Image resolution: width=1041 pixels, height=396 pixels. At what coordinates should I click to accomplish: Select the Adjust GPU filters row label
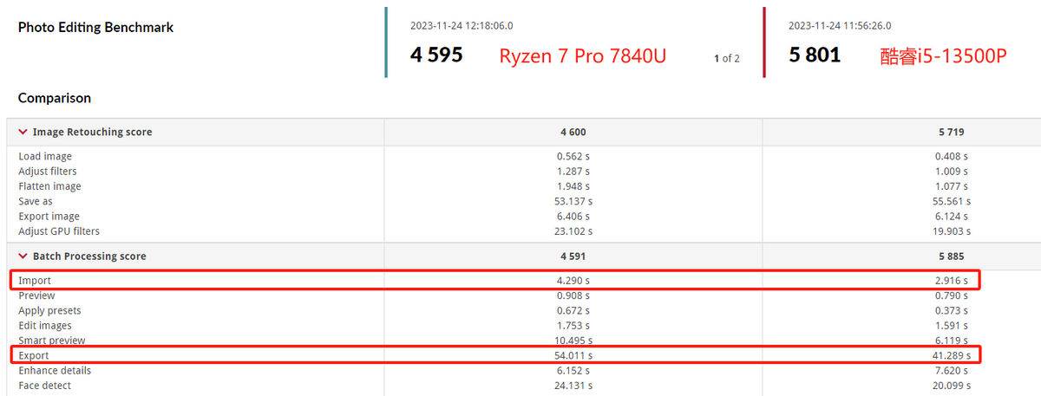tap(59, 231)
